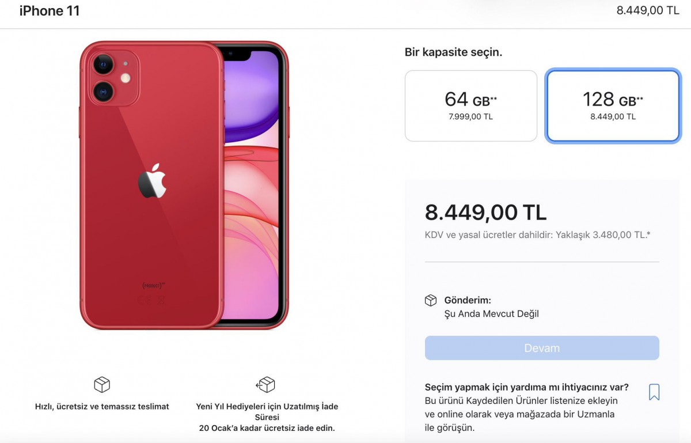Click the price in the top header bar
Image resolution: width=691 pixels, height=443 pixels.
pos(648,10)
